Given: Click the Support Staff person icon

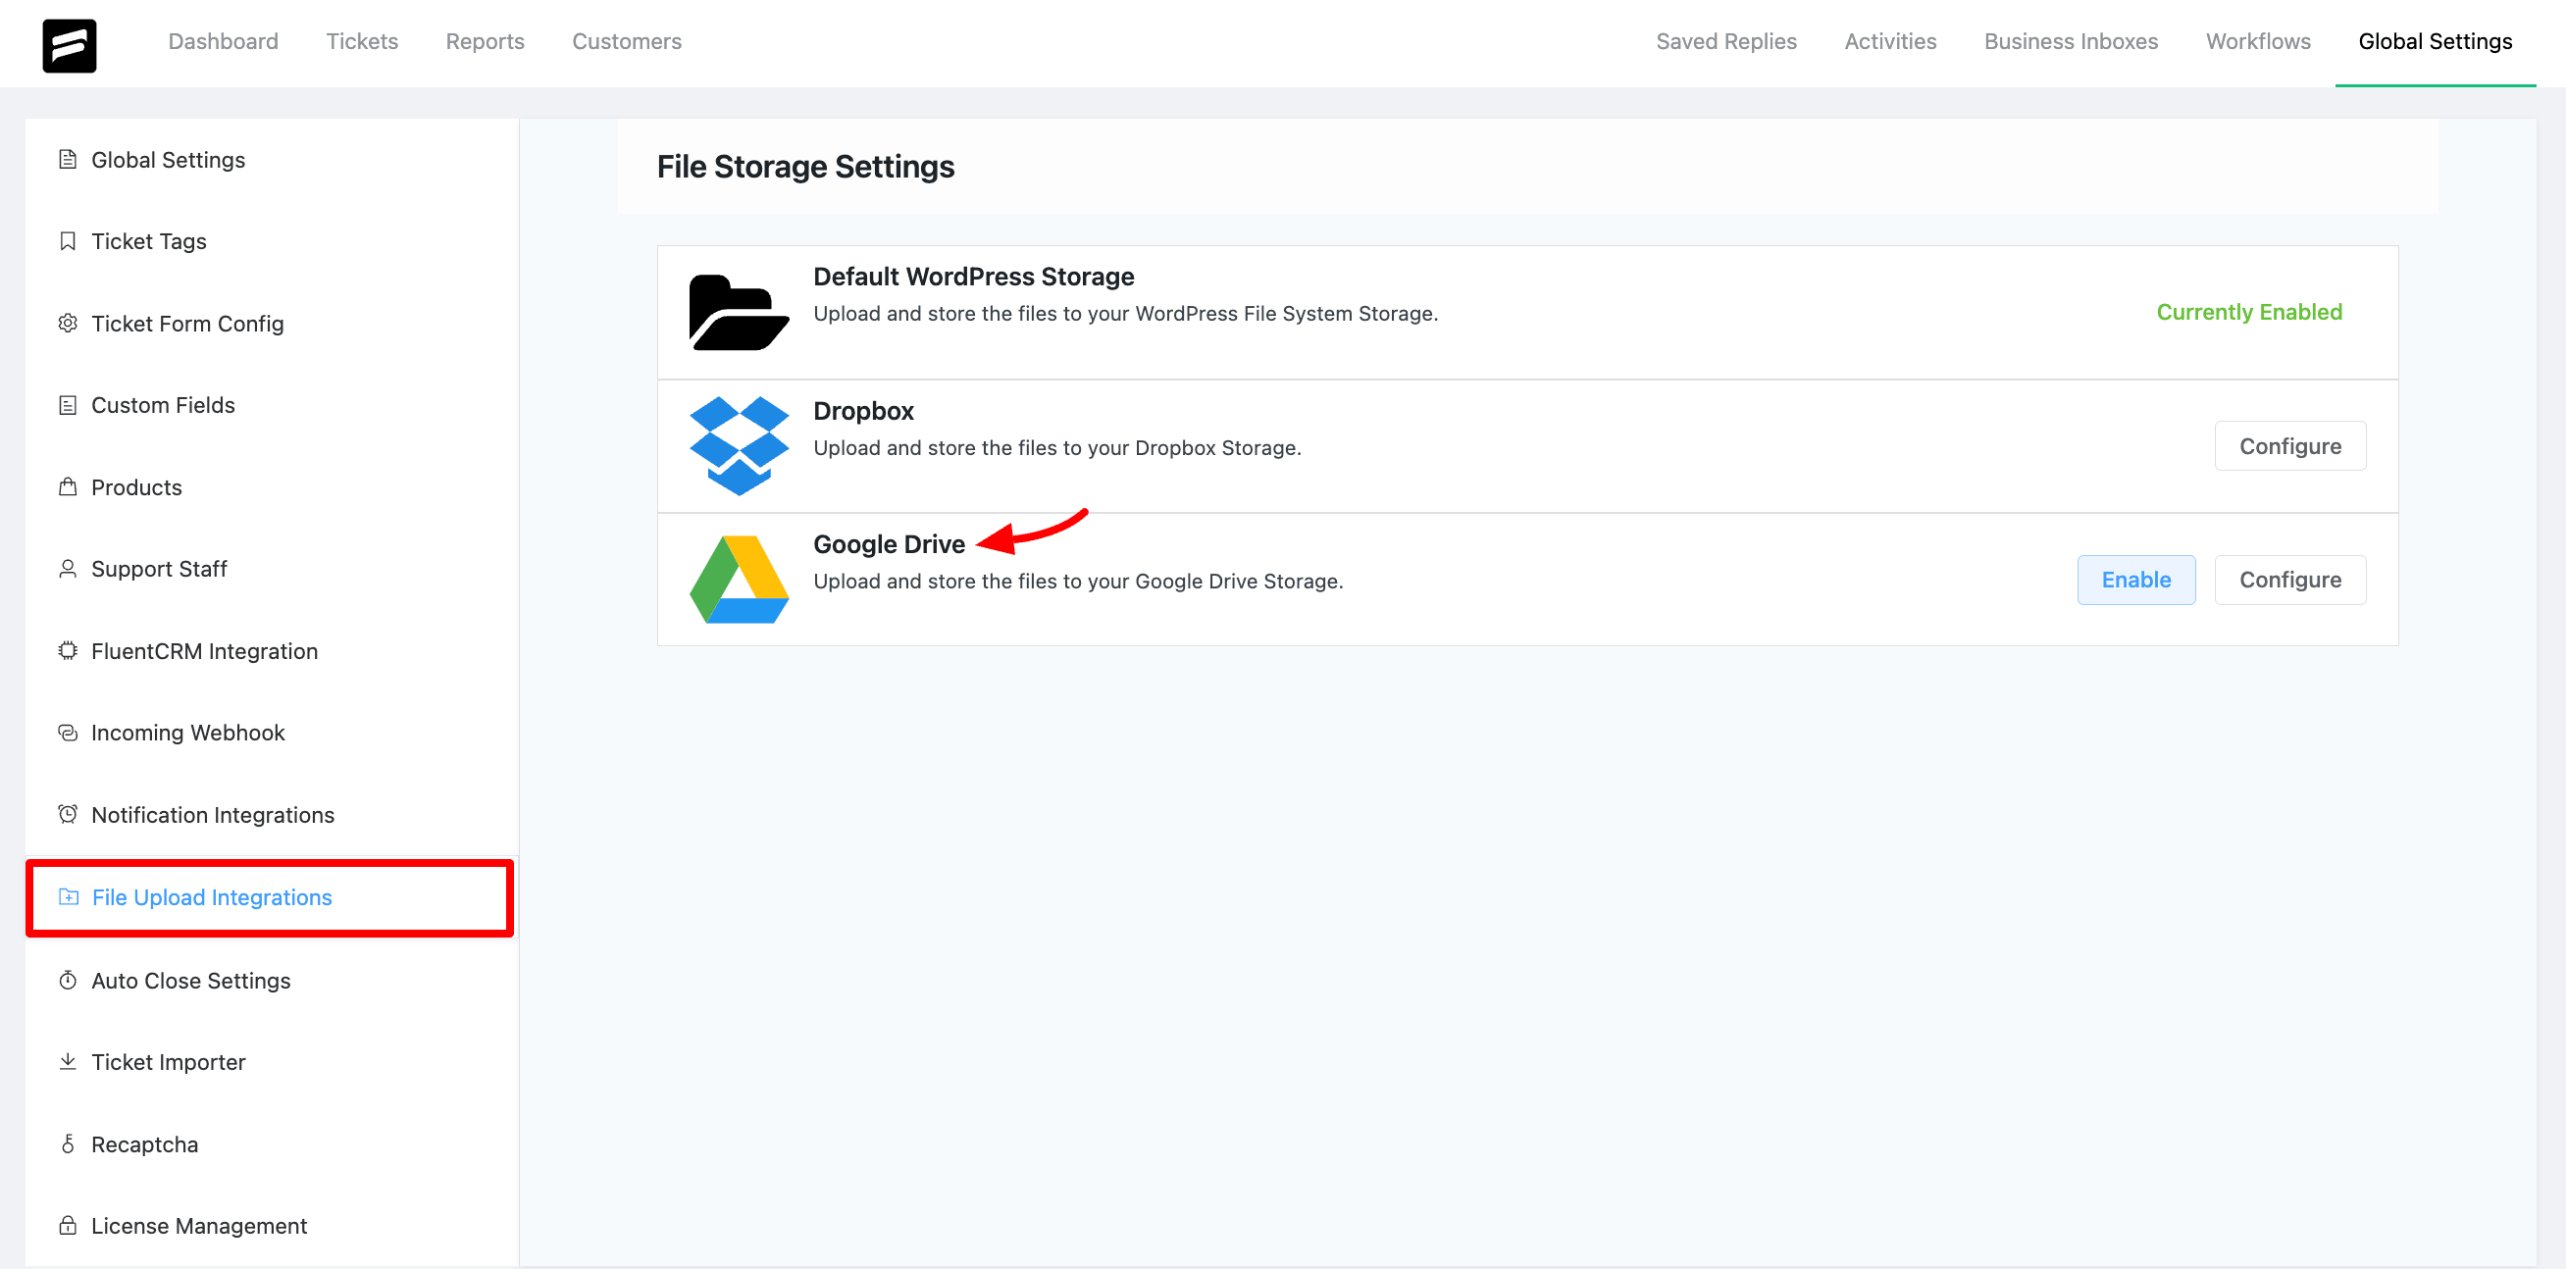Looking at the screenshot, I should point(67,569).
